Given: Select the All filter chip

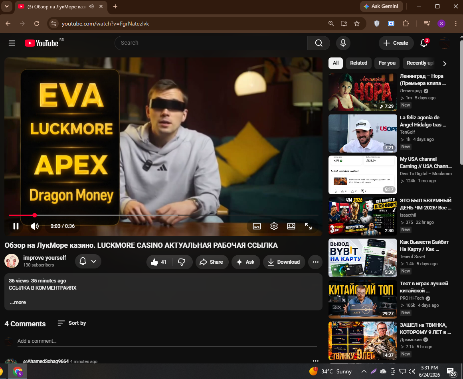Looking at the screenshot, I should point(336,63).
